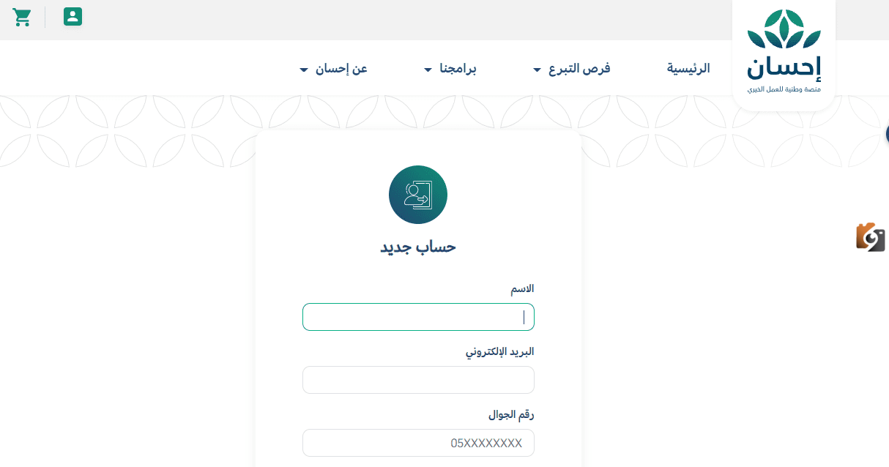Click the حساب جديد heading text

pyautogui.click(x=418, y=247)
